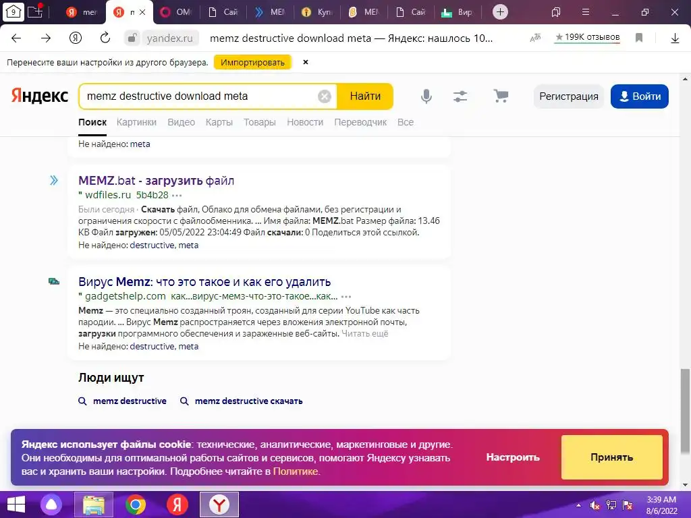Go back to the previous page
The width and height of the screenshot is (691, 518).
click(16, 38)
